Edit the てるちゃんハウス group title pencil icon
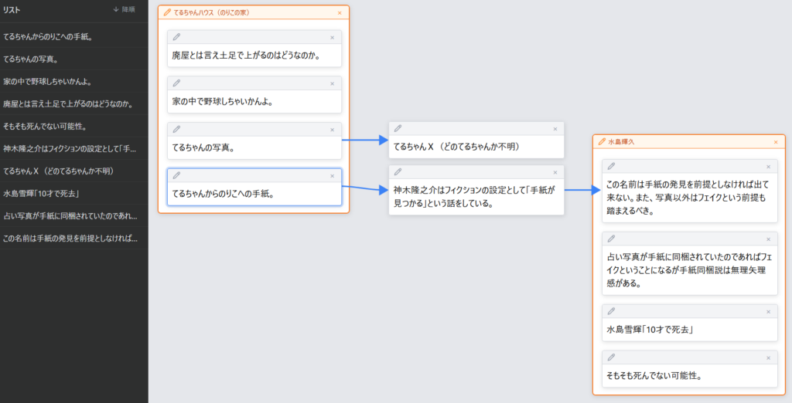 click(x=167, y=13)
